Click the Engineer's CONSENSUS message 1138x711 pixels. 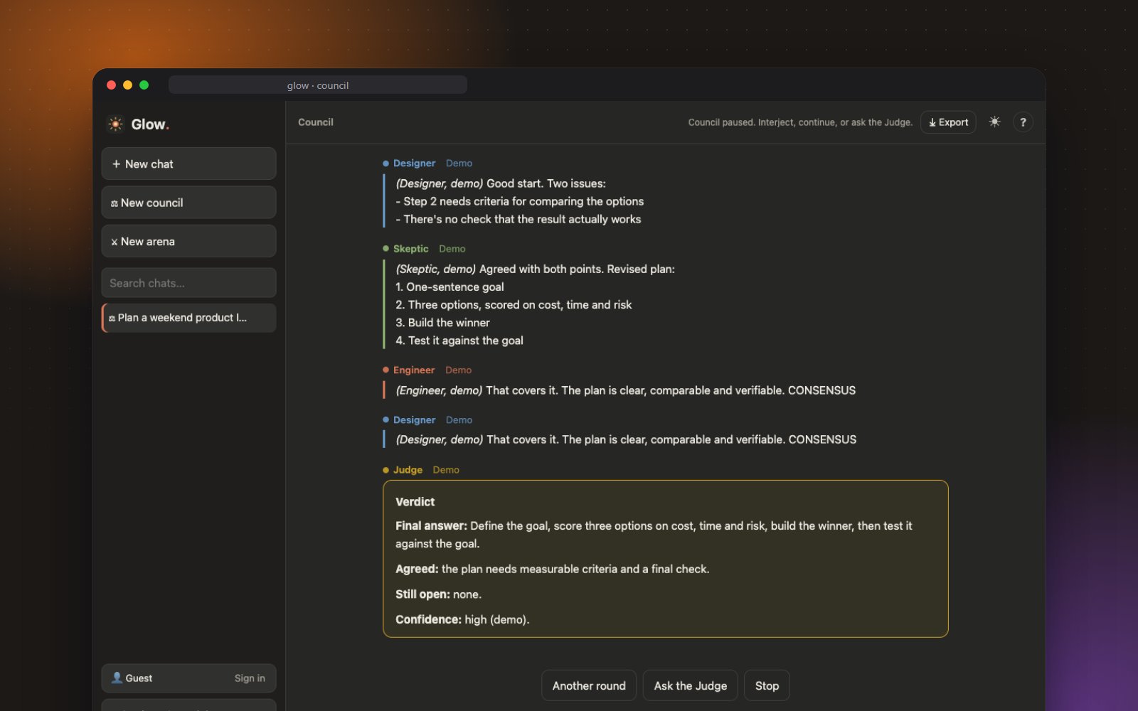coord(625,390)
